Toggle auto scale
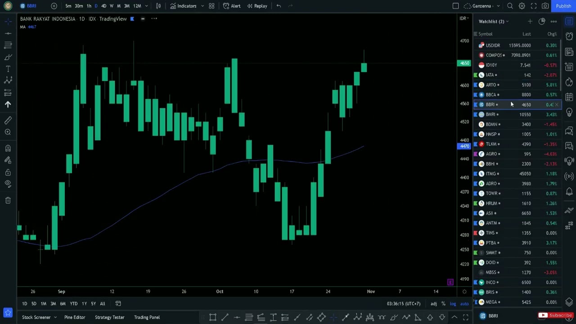The height and width of the screenshot is (324, 576). click(464, 304)
